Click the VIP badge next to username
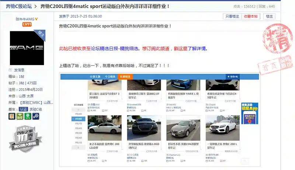Viewport: 295px width, 170px height. click(x=37, y=19)
